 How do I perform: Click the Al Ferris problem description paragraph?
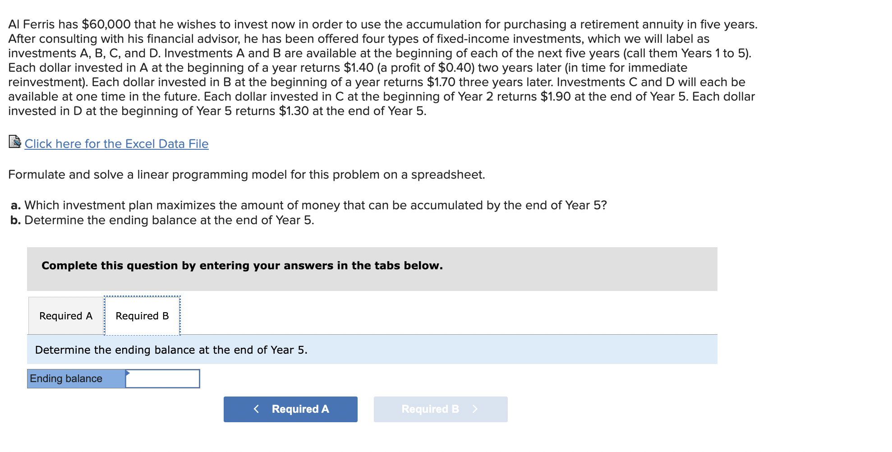click(x=382, y=68)
